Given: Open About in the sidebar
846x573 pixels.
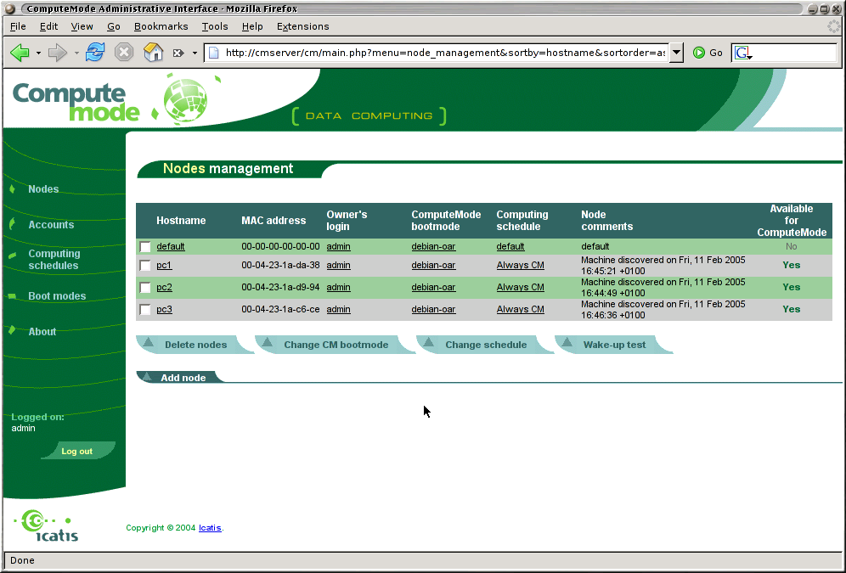Looking at the screenshot, I should pos(42,332).
